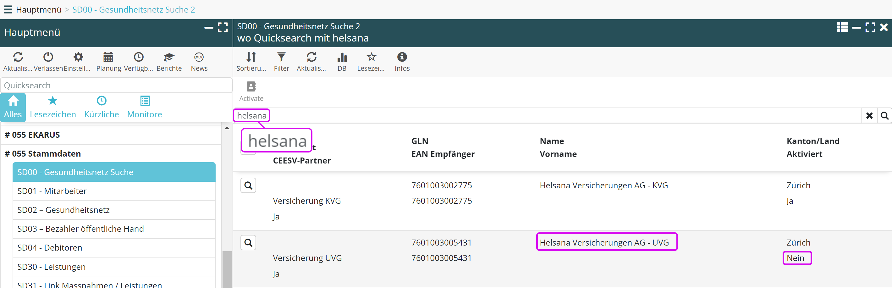Viewport: 892px width, 288px height.
Task: Clear the helsana search with X button
Action: pyautogui.click(x=869, y=116)
